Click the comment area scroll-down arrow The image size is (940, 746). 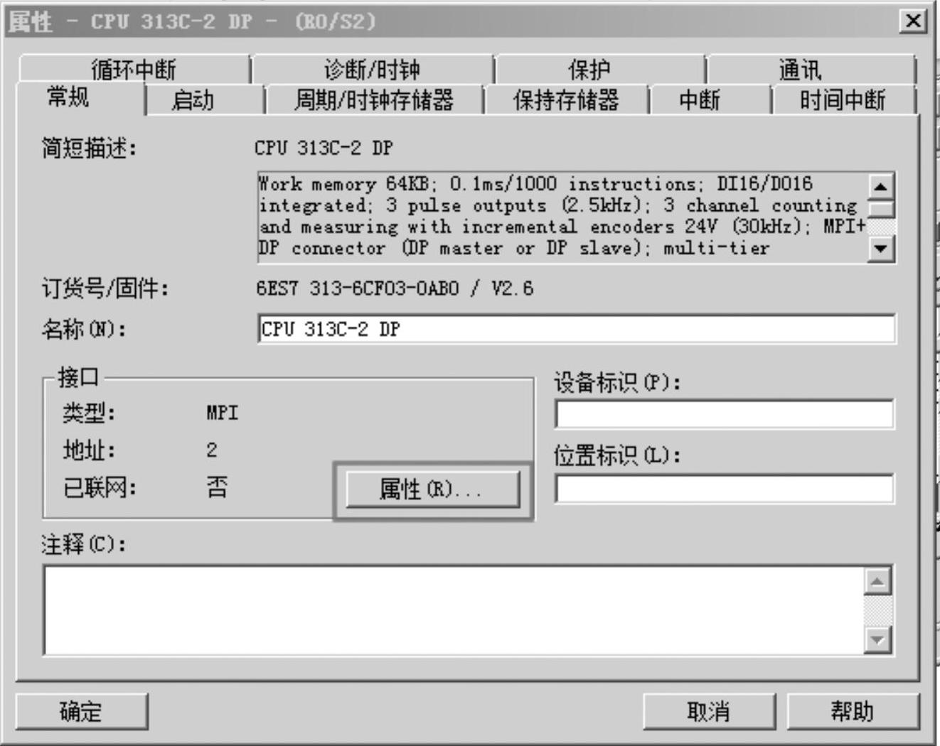point(877,639)
